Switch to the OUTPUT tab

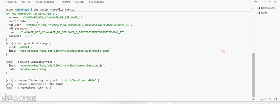[26, 2]
